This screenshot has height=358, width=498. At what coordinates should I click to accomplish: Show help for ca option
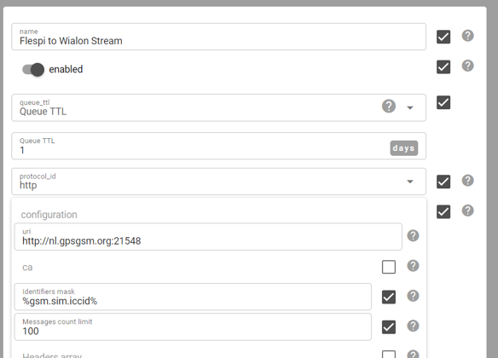(413, 266)
